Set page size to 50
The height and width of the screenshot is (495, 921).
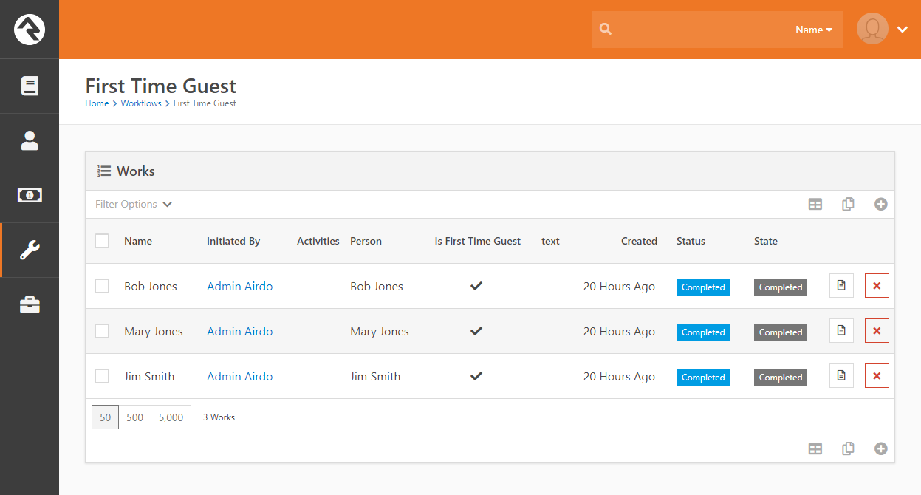105,417
